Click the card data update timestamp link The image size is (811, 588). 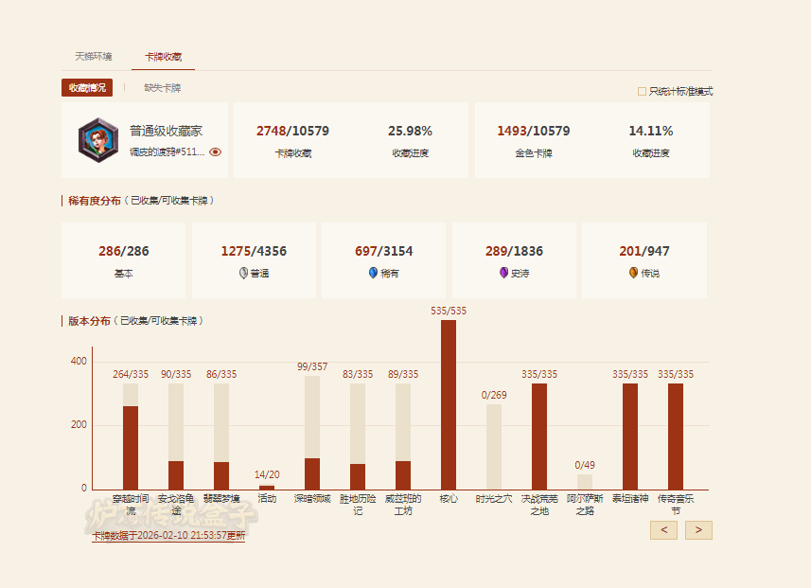(168, 536)
